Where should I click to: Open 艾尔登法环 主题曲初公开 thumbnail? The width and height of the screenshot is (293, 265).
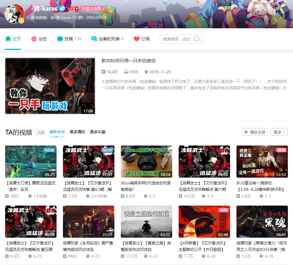204,222
